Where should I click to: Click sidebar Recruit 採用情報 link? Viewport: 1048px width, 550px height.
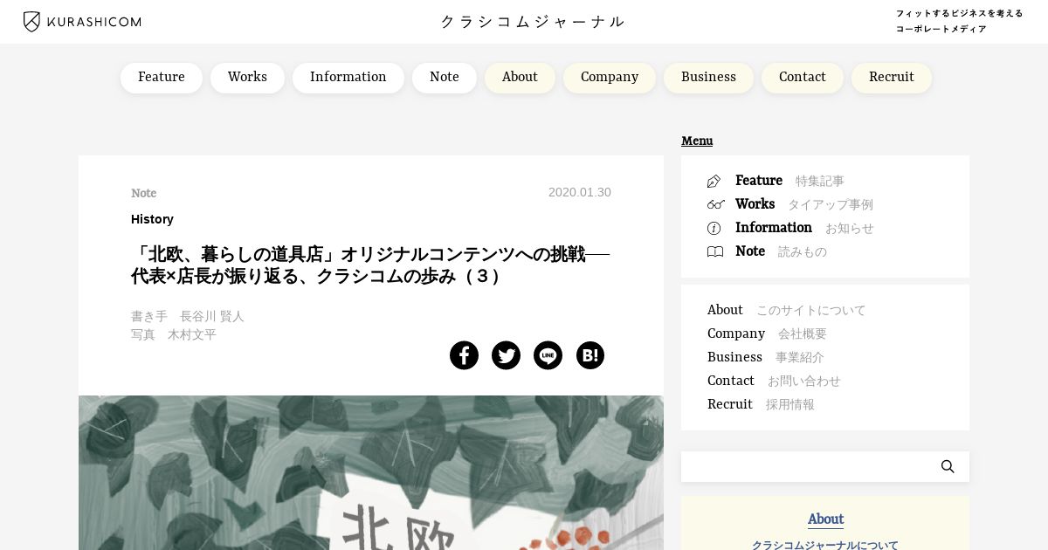point(761,404)
